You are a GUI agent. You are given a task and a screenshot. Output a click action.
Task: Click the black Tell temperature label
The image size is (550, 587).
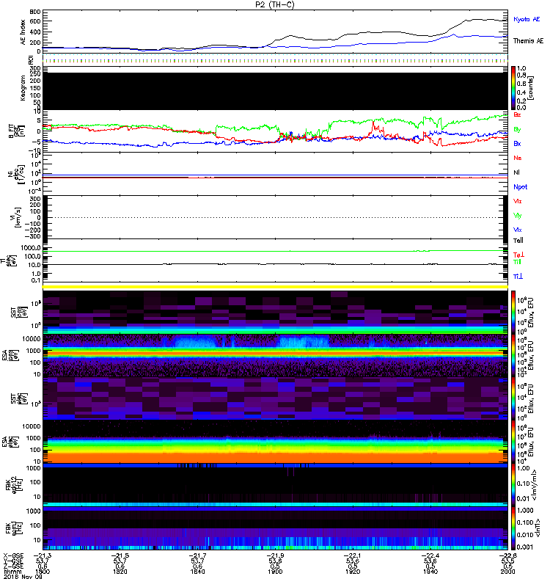pos(518,241)
